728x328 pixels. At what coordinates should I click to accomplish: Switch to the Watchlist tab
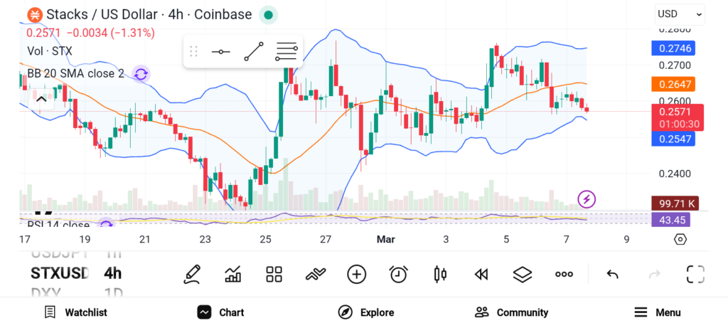click(75, 312)
